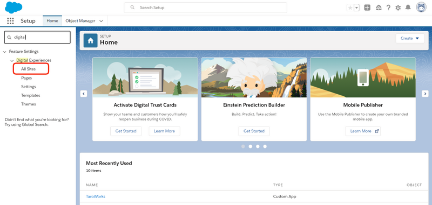This screenshot has height=205, width=432.
Task: Collapse the Digital Experiences node
Action: tap(12, 60)
